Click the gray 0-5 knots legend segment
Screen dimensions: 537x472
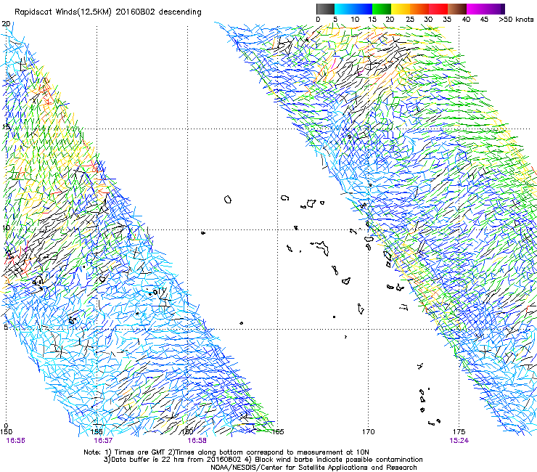[x=325, y=9]
